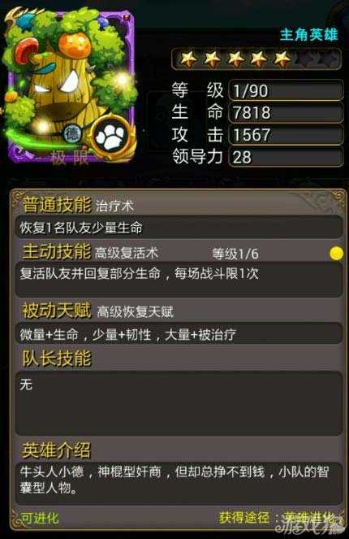Tap the round 德 emblem on card
Viewport: 349px width, 539px height.
pos(72,133)
